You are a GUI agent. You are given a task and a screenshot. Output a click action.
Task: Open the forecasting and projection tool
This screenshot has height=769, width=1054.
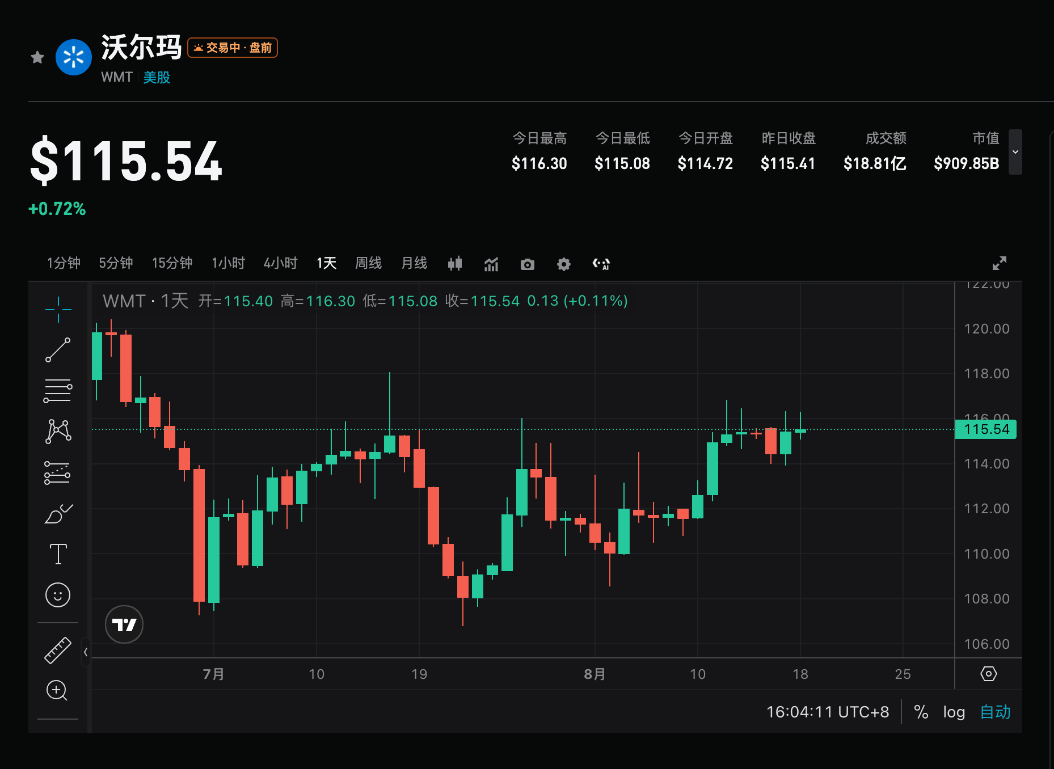(x=58, y=472)
